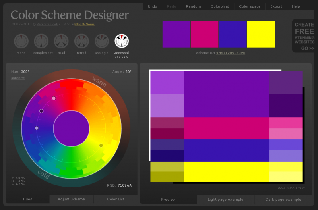Click the Undo menu item
Screen dimensions: 318x210
click(152, 6)
